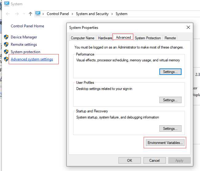Click the computer icon in the address bar
This screenshot has height=171, width=200.
[x=38, y=14]
